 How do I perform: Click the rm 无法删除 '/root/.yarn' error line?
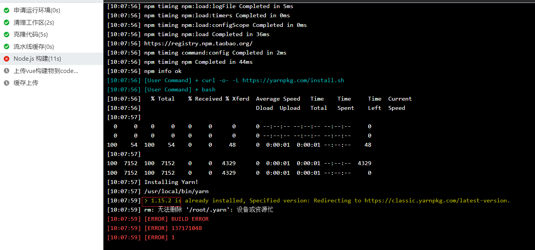pos(190,210)
